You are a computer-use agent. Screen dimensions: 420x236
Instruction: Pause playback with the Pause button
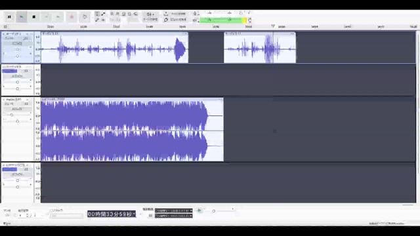[x=9, y=17]
